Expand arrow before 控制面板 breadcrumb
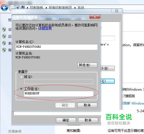 coord(28,8)
